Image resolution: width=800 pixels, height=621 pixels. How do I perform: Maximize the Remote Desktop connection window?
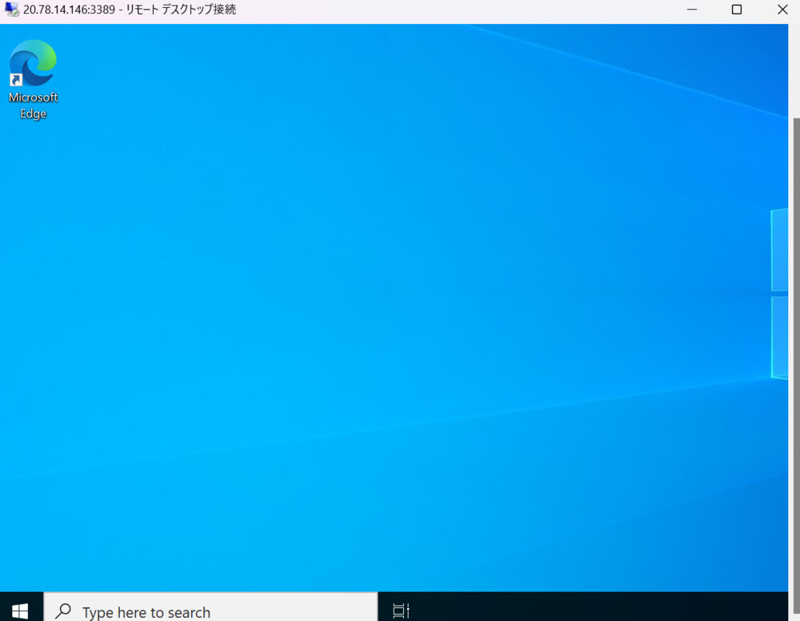click(737, 10)
